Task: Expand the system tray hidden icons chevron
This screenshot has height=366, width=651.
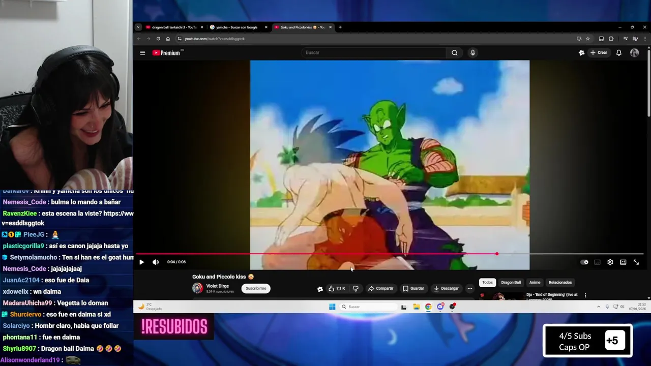Action: click(x=599, y=307)
